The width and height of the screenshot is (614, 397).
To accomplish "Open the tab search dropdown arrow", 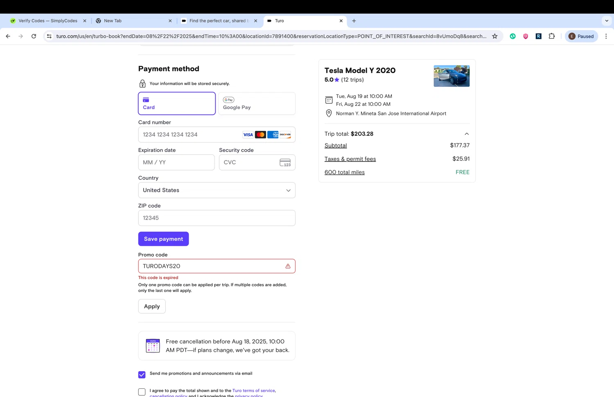I will [607, 21].
